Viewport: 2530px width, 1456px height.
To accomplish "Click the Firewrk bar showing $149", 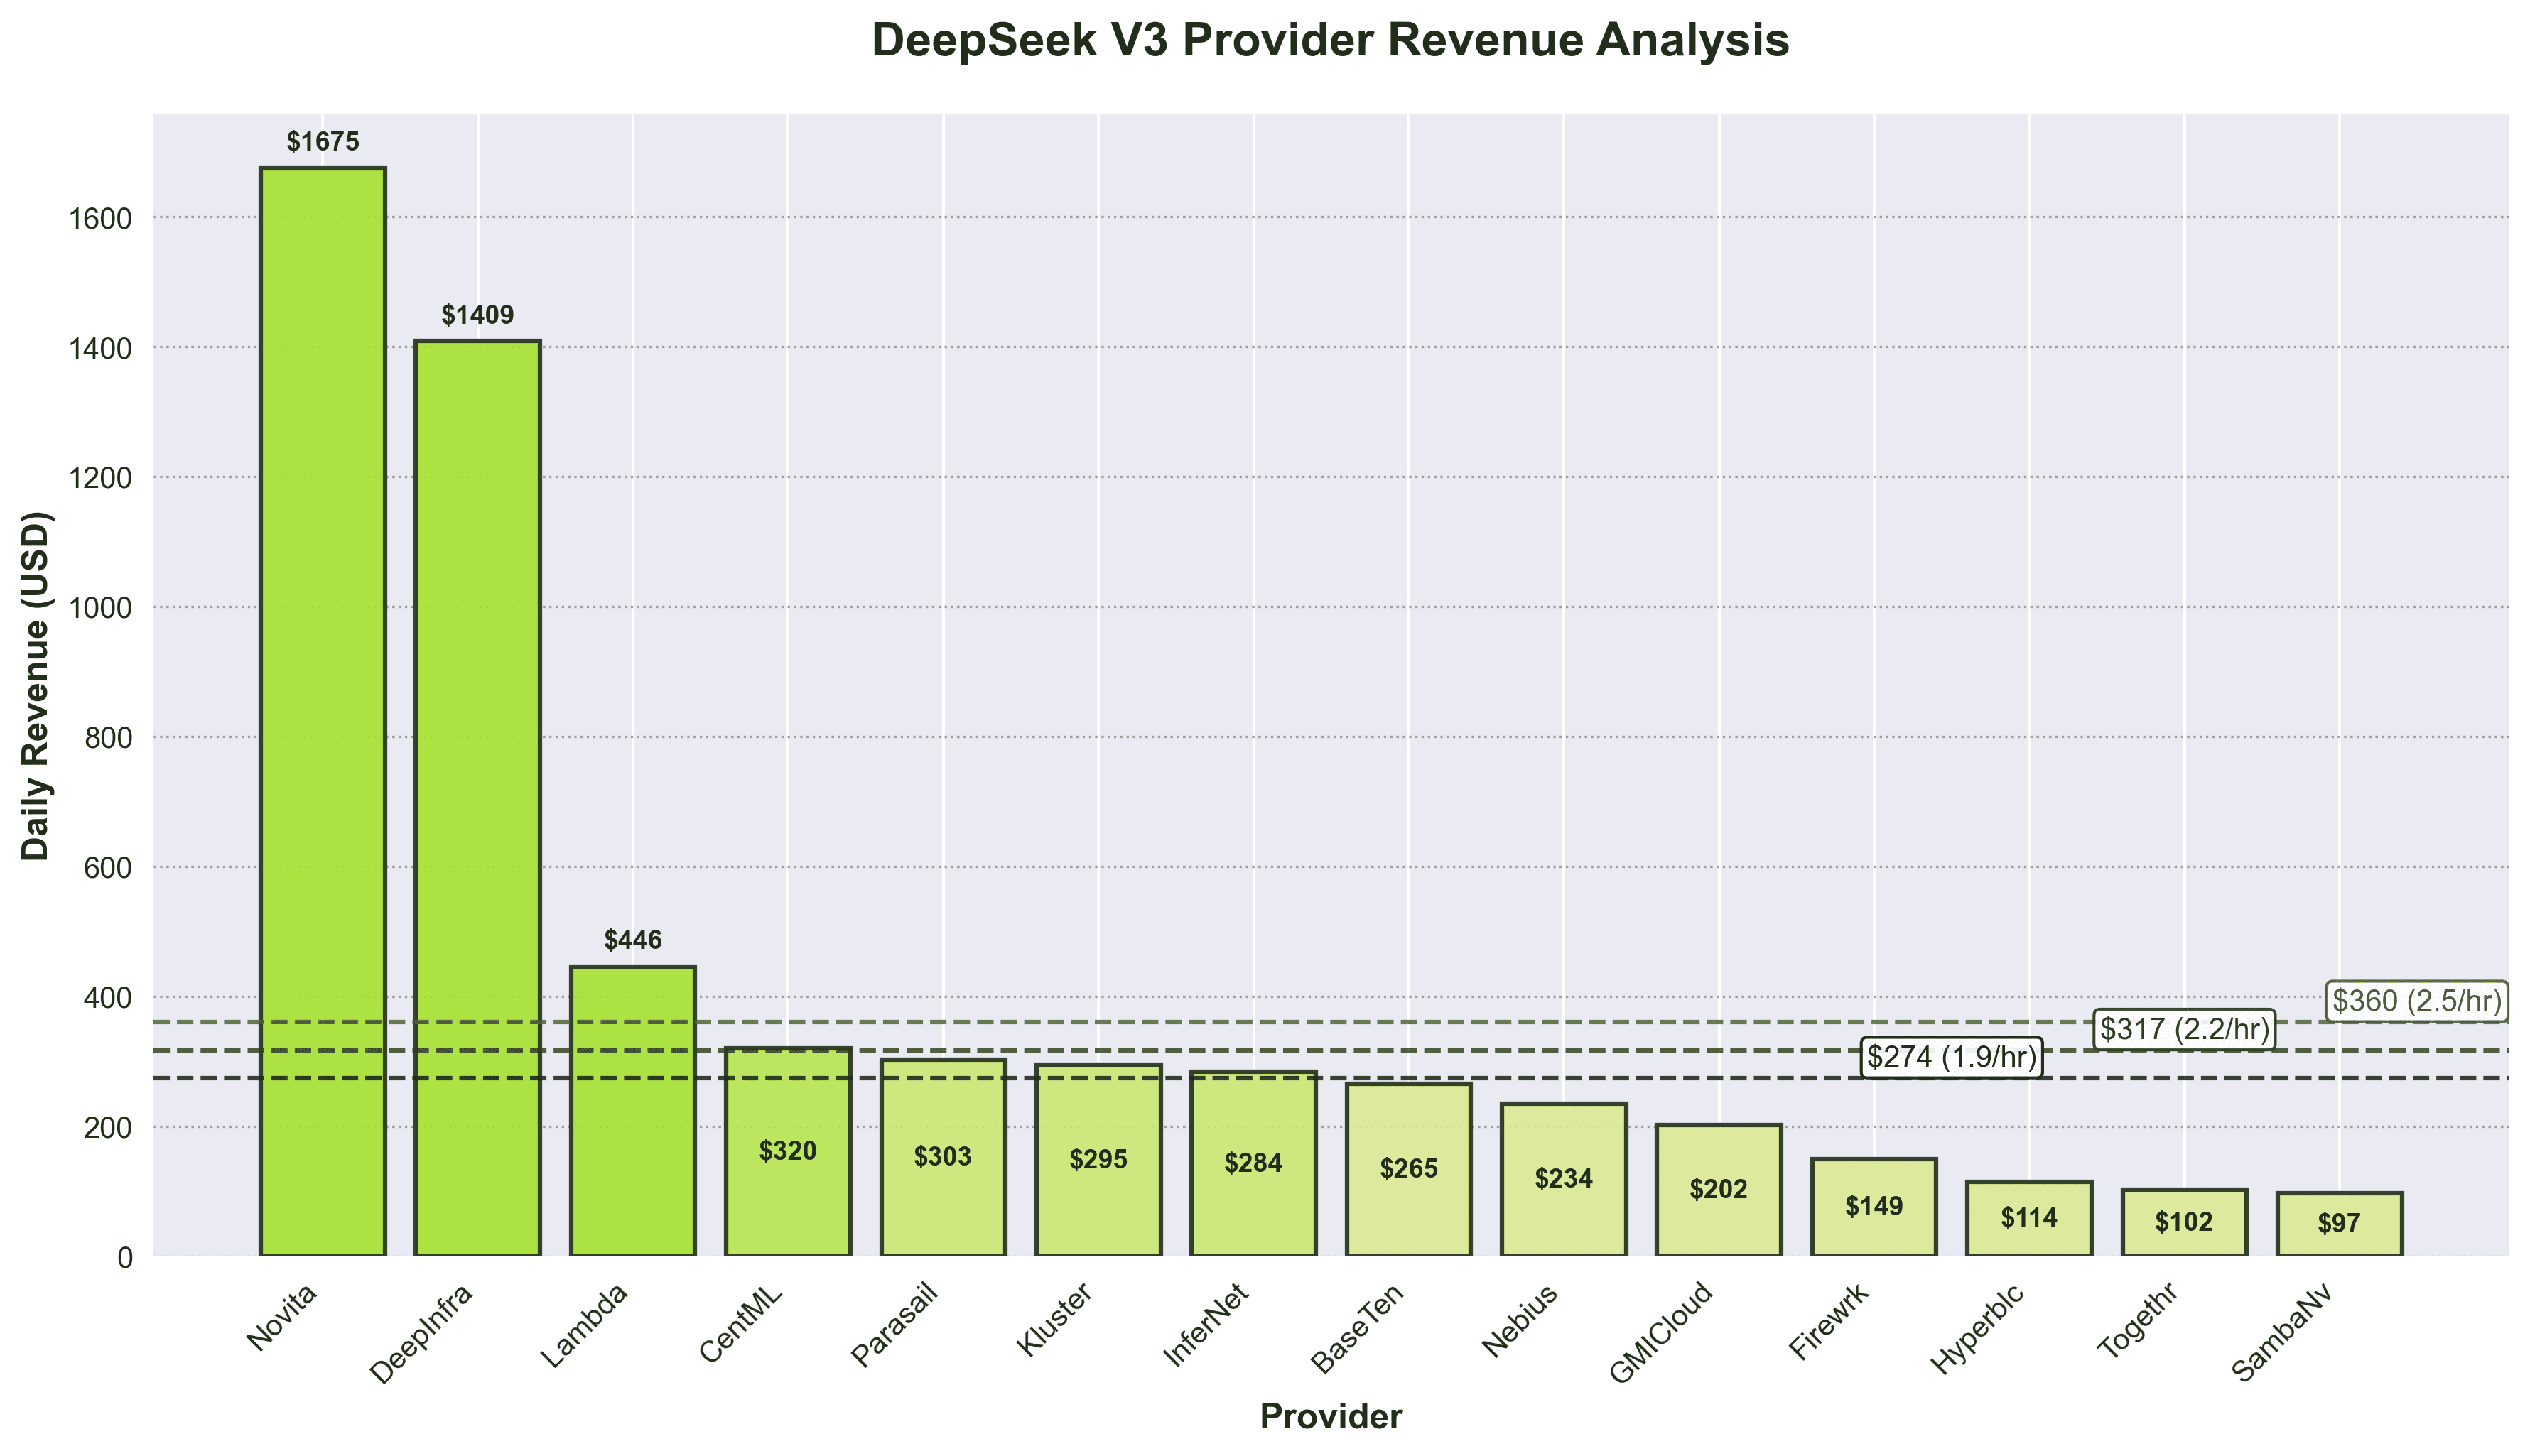I will point(1874,1206).
